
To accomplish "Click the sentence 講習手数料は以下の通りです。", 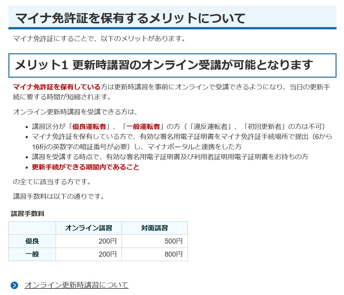I will tap(58, 196).
